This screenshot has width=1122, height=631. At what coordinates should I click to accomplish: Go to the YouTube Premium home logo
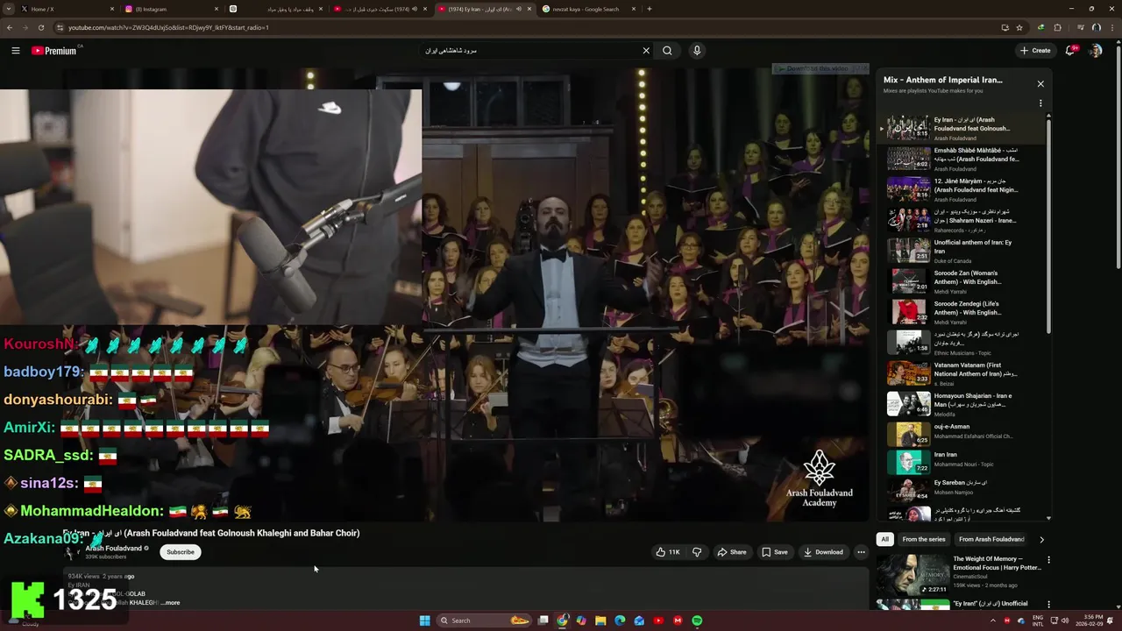point(54,51)
